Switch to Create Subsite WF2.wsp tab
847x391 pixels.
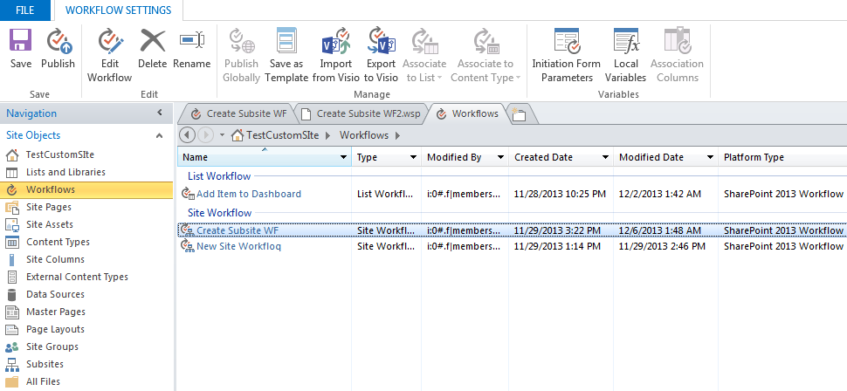tap(362, 114)
